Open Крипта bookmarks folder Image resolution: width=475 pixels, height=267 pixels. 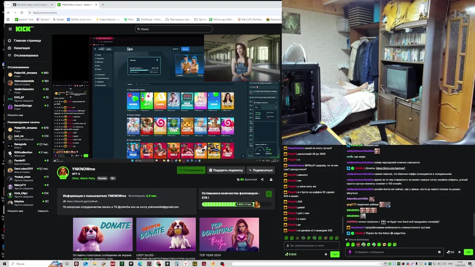200,19
